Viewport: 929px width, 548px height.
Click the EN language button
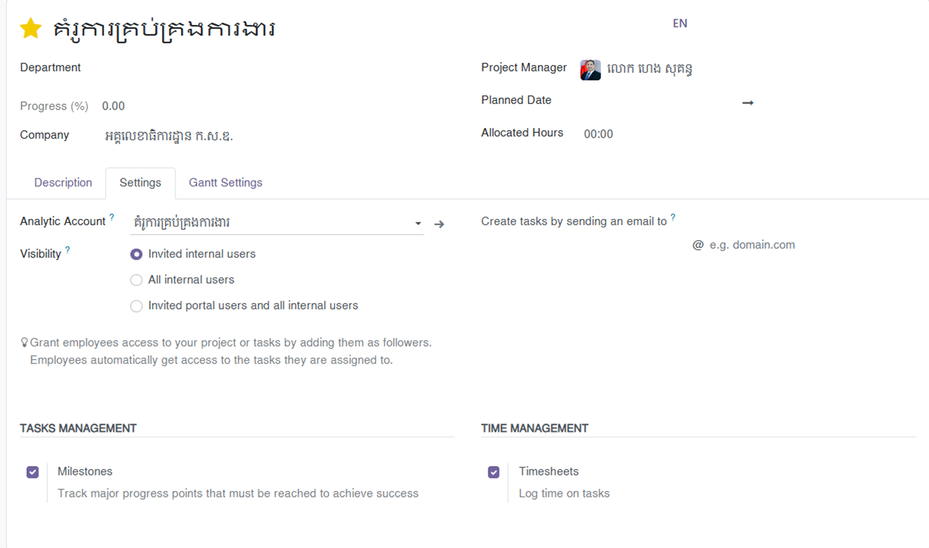pyautogui.click(x=679, y=23)
